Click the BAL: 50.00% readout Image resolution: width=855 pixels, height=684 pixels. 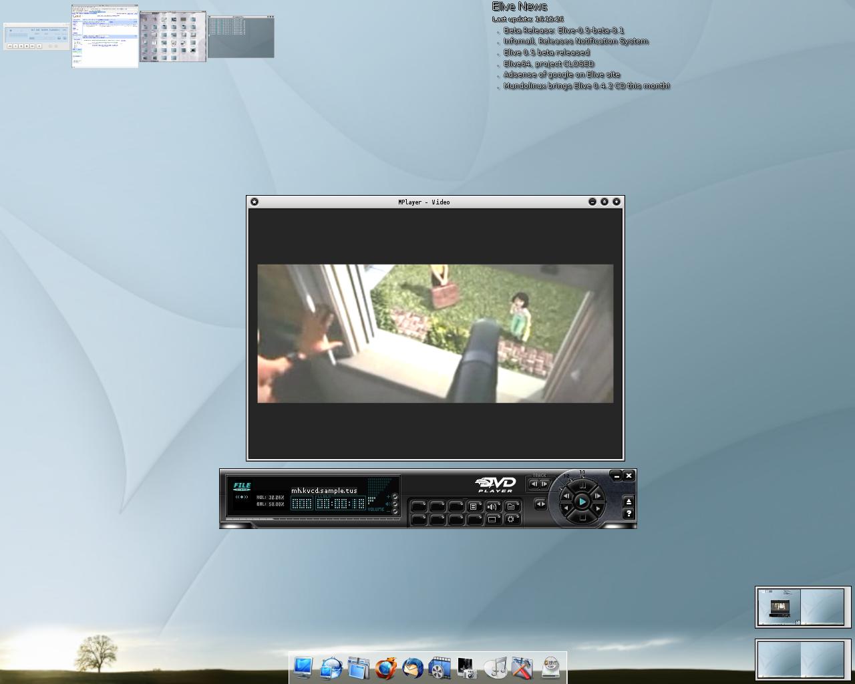(x=271, y=504)
